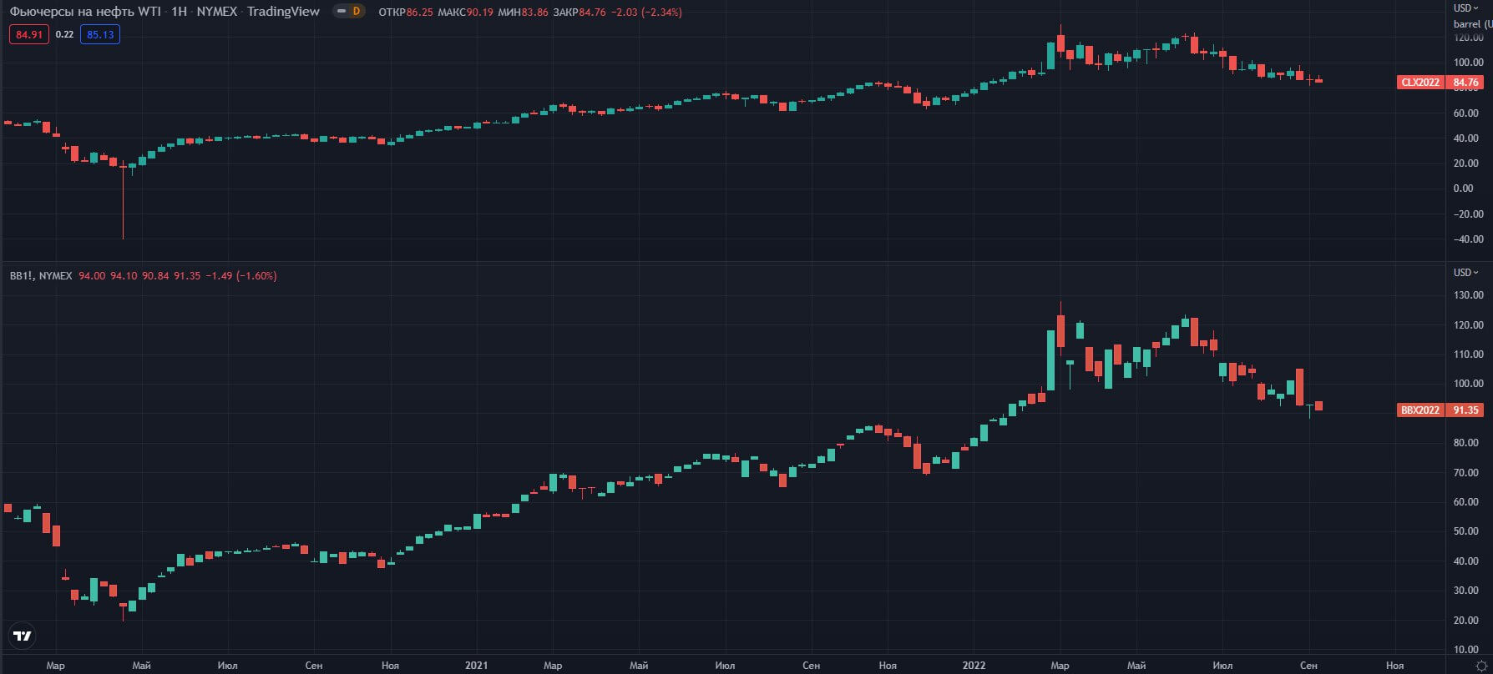This screenshot has height=674, width=1493.
Task: Click the low value МИН 83.86
Action: pyautogui.click(x=523, y=13)
